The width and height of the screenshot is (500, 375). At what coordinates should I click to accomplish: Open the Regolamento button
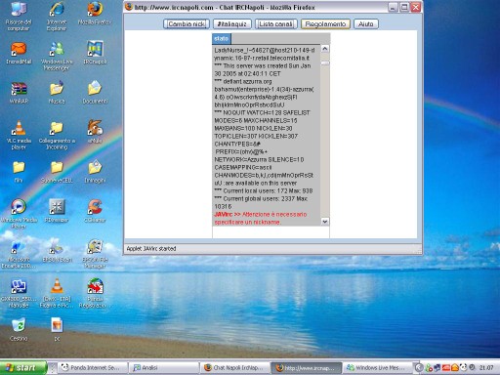pos(325,24)
